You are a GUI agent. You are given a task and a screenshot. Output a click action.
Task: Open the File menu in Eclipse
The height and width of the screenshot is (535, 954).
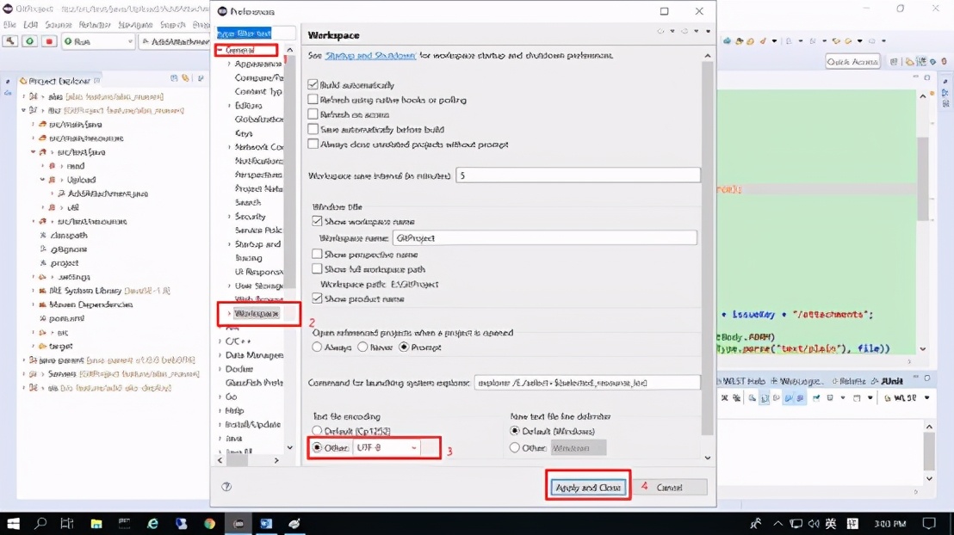(x=9, y=25)
